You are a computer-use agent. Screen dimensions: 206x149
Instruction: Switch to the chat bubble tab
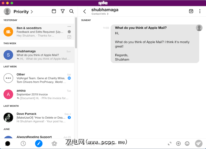tap(8, 143)
